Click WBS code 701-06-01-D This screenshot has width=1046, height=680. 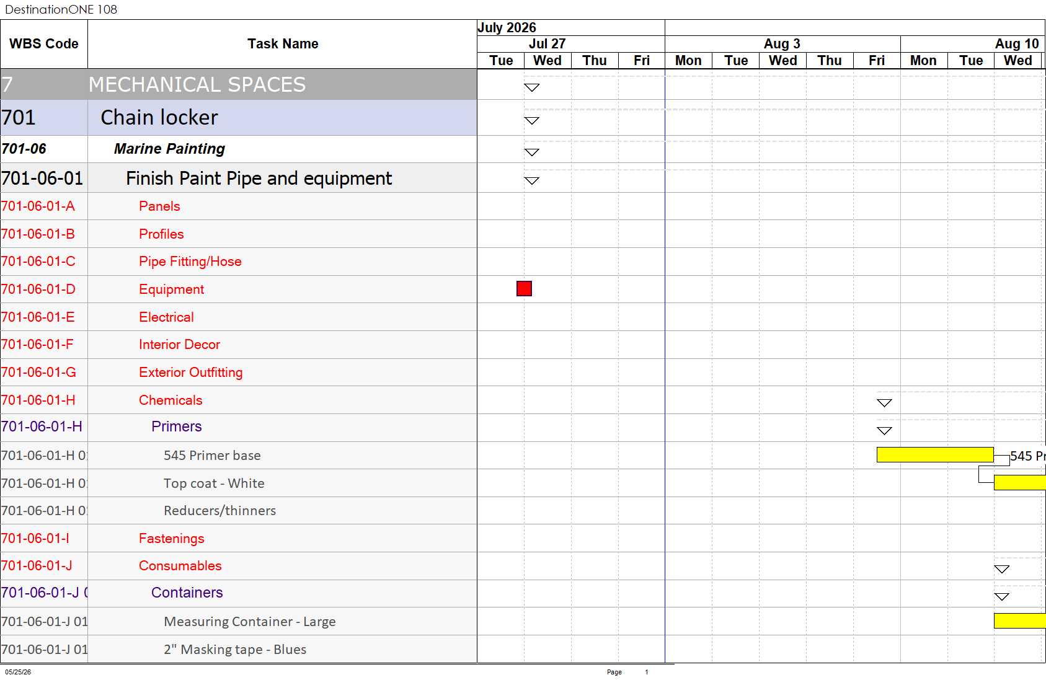38,289
